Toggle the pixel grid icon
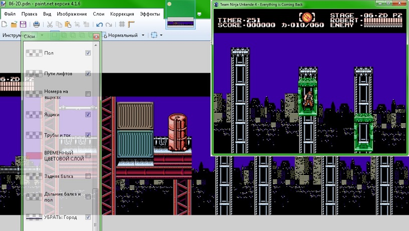409x231 pixels. 122,24
